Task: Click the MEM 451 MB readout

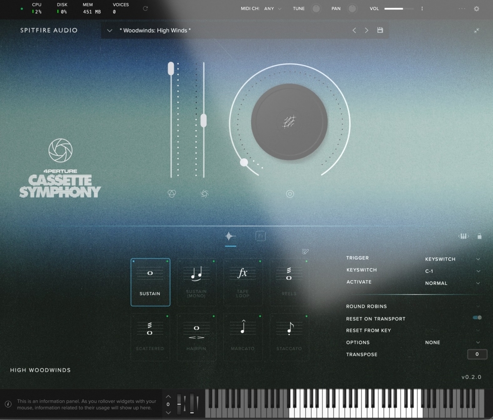Action: [x=92, y=8]
